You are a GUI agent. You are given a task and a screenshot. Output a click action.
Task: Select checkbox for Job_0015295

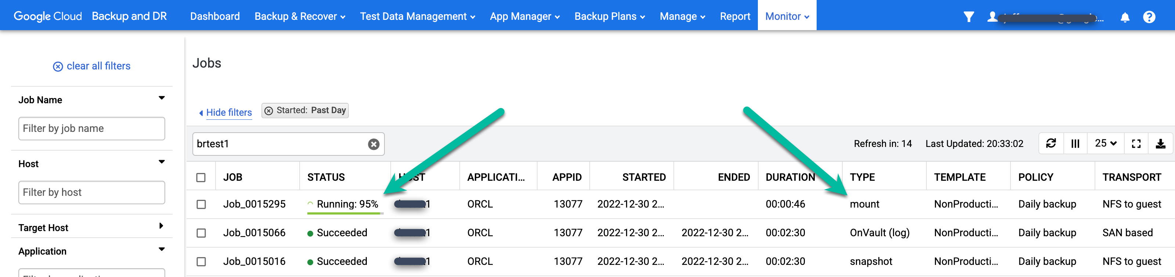[x=201, y=204]
